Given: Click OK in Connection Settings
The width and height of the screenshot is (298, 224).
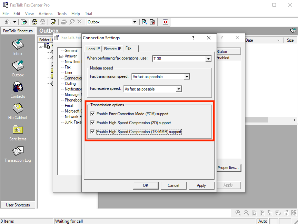Looking at the screenshot, I should [x=146, y=185].
